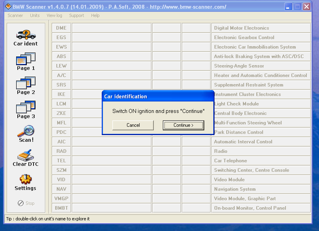This screenshot has height=231, width=319.
Task: Click 'Electronic Gearbox Control' text
Action: (x=244, y=37)
